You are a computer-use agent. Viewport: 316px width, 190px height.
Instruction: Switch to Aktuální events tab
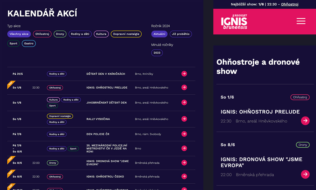click(159, 34)
